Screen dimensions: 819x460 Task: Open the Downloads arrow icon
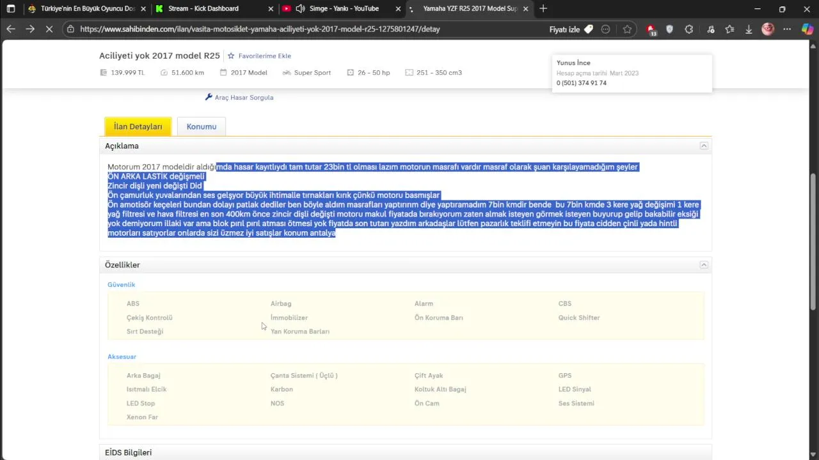tap(749, 29)
